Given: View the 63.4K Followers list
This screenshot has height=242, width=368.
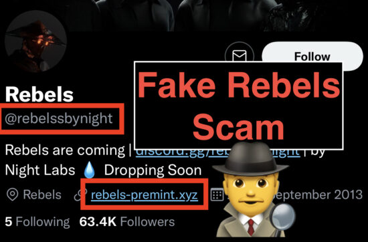Looking at the screenshot, I should (x=127, y=221).
